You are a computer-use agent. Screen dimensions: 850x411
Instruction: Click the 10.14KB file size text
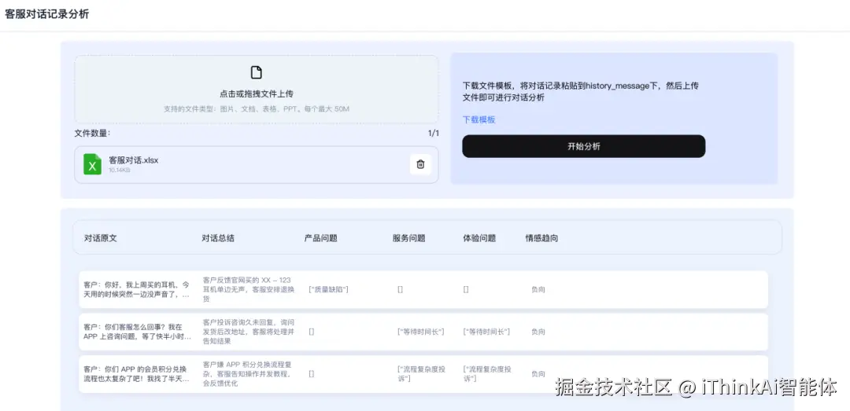(120, 170)
